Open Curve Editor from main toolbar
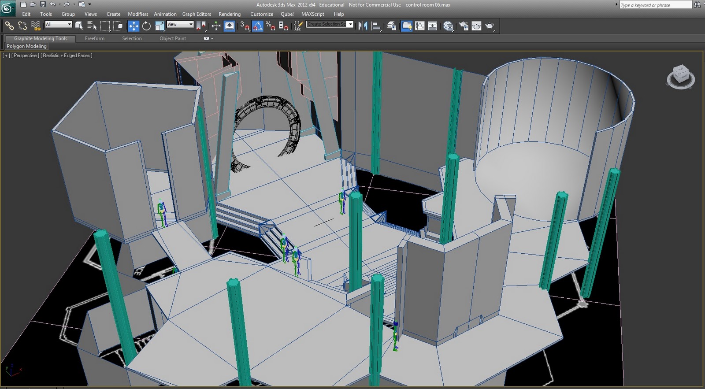The image size is (705, 389). 419,26
